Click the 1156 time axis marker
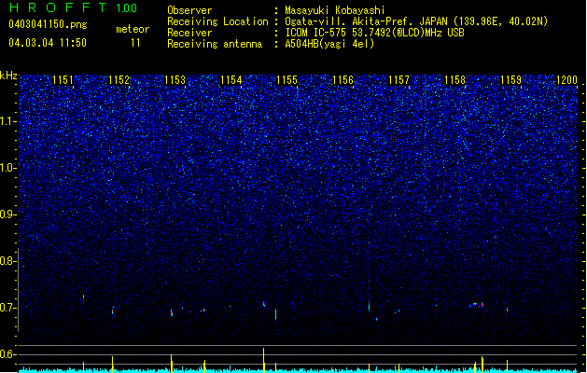 pos(342,80)
